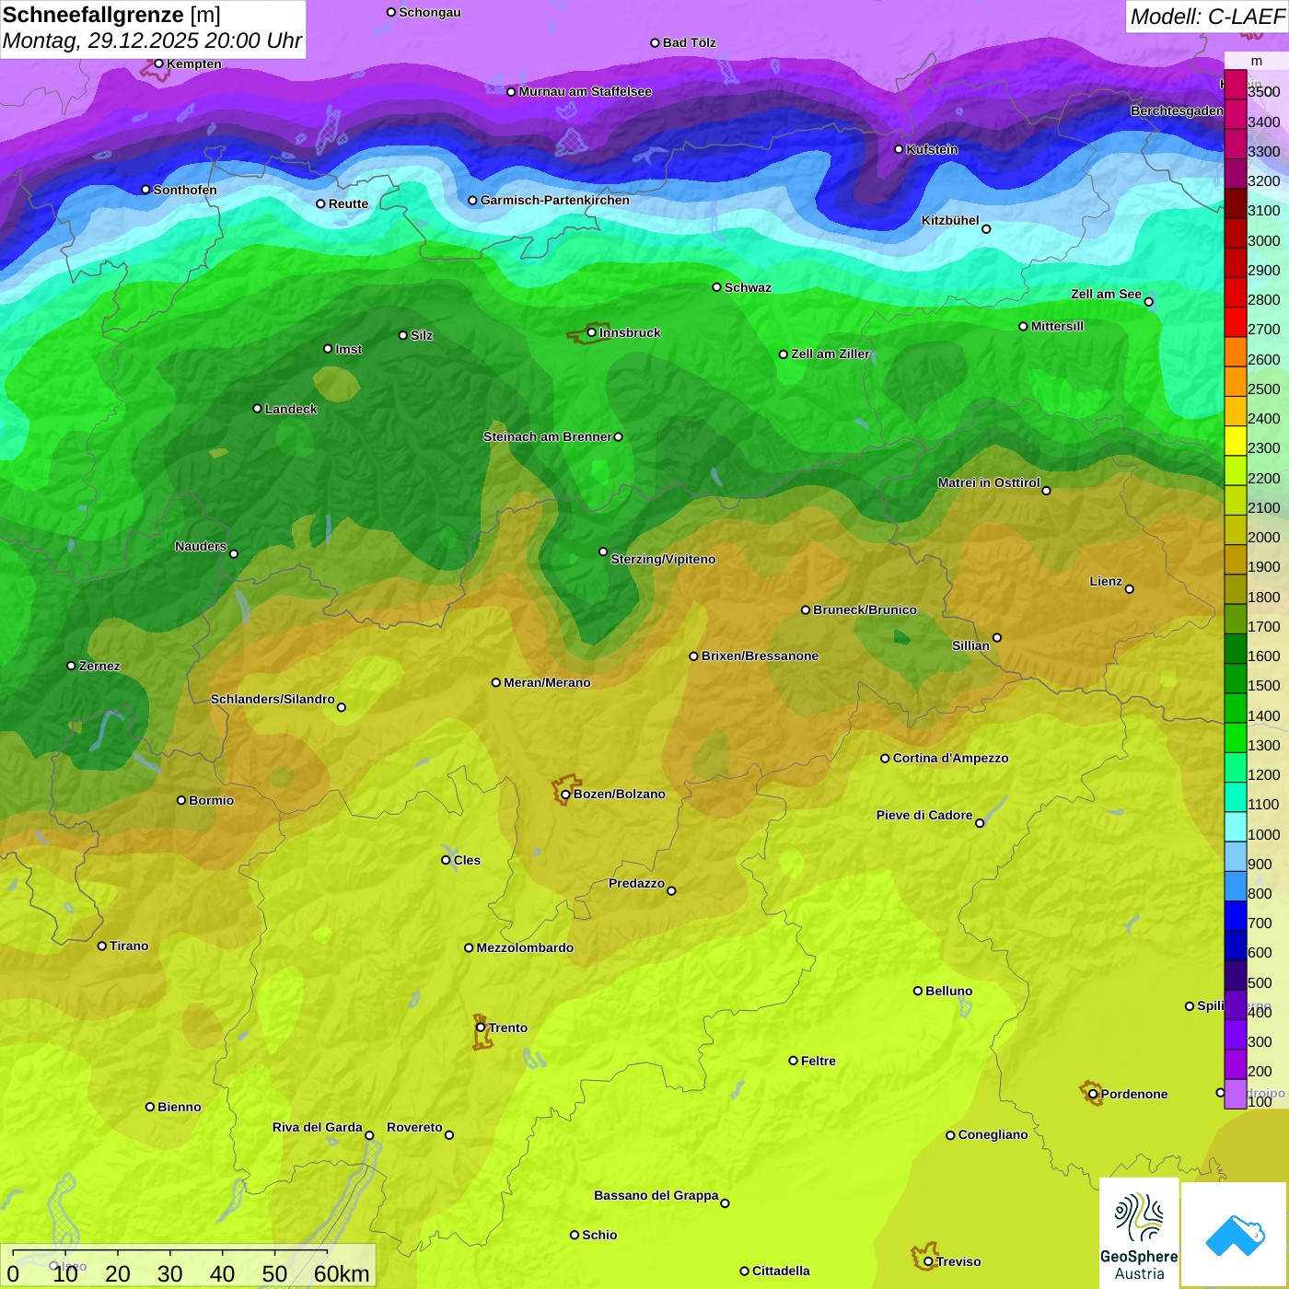The width and height of the screenshot is (1289, 1289).
Task: Click the Matrei in Osttirol label
Action: tap(989, 482)
